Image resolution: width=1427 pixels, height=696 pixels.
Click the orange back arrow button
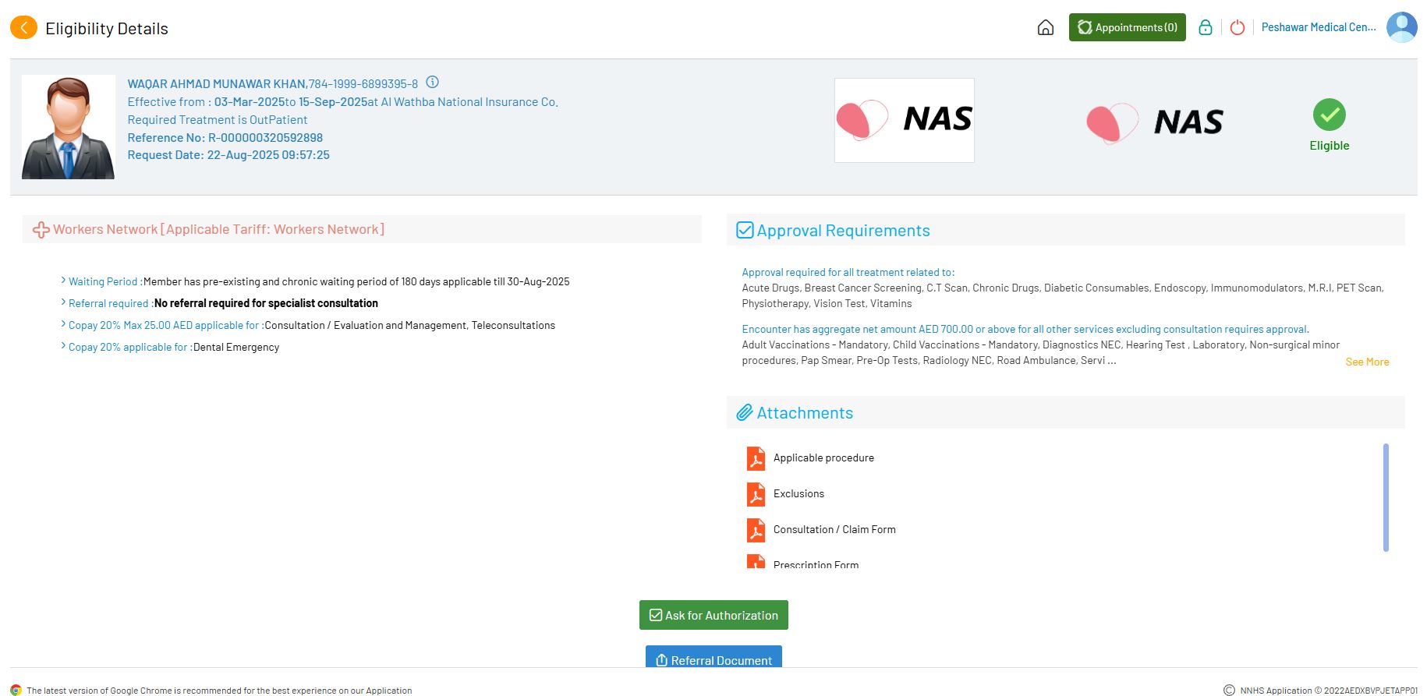pos(23,28)
